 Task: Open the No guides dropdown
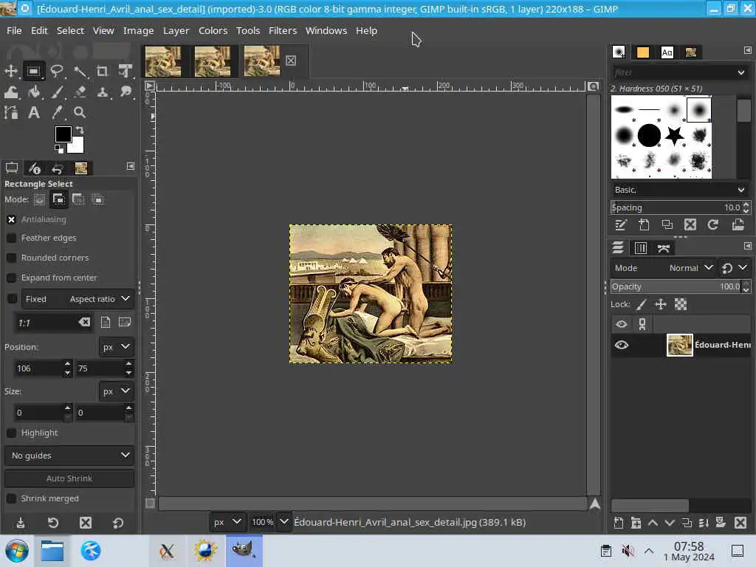[69, 455]
